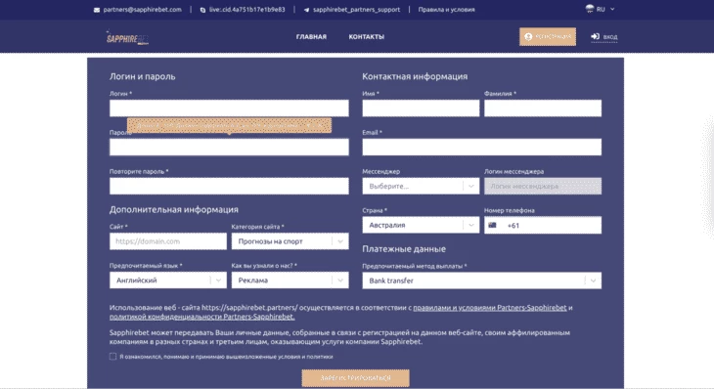Click the SapphireBet logo
The image size is (714, 389).
coord(127,37)
